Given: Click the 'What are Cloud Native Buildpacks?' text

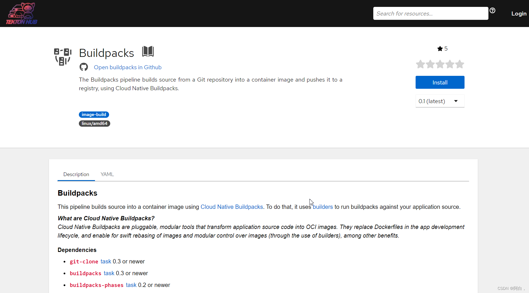Looking at the screenshot, I should click(106, 218).
